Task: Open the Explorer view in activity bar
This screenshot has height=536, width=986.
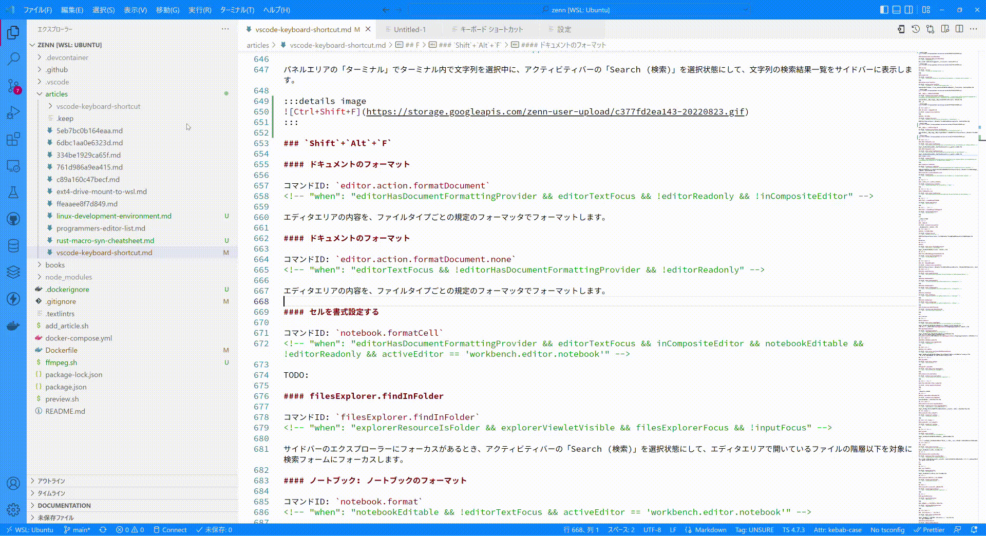Action: [13, 32]
